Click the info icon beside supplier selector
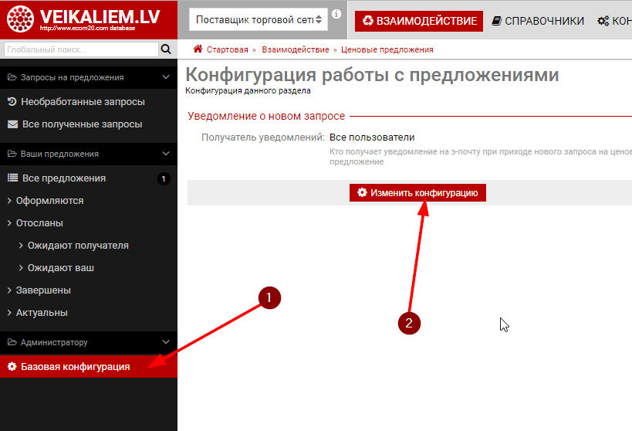The image size is (632, 431). (336, 14)
